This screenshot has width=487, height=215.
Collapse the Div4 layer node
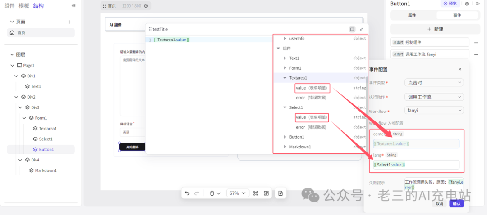tap(20, 160)
